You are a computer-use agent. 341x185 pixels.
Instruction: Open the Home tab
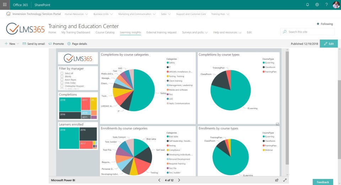point(52,32)
